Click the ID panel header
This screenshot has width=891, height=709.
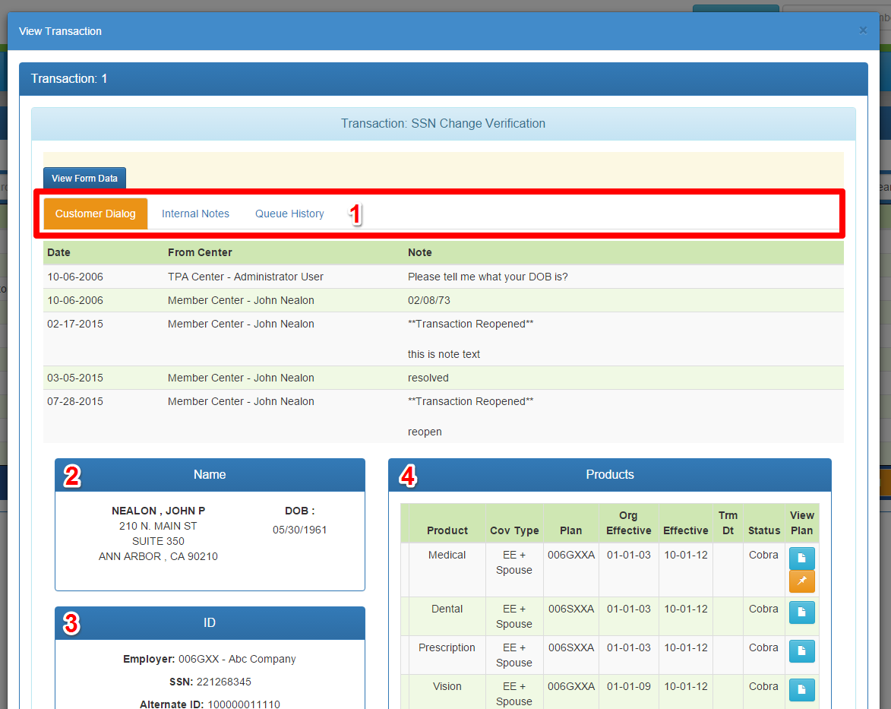pos(210,622)
